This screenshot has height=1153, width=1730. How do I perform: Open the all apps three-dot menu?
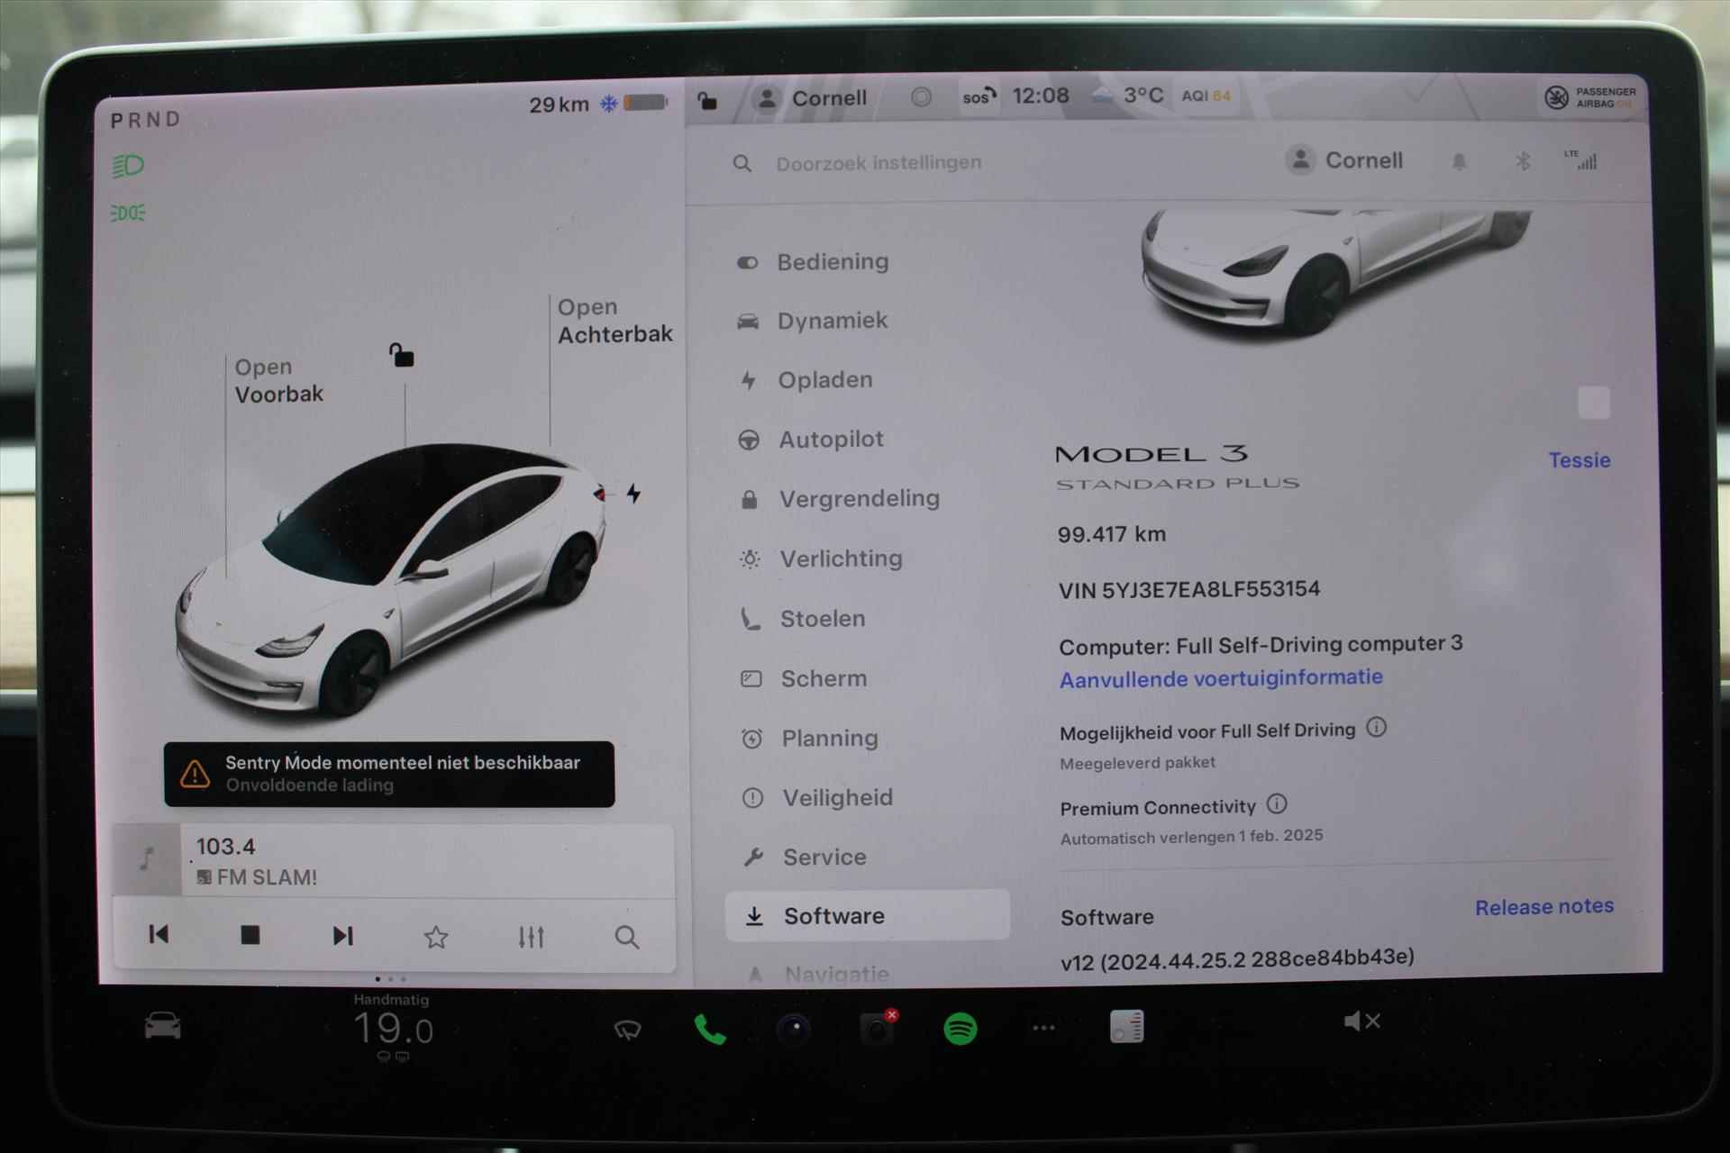point(1043,1028)
